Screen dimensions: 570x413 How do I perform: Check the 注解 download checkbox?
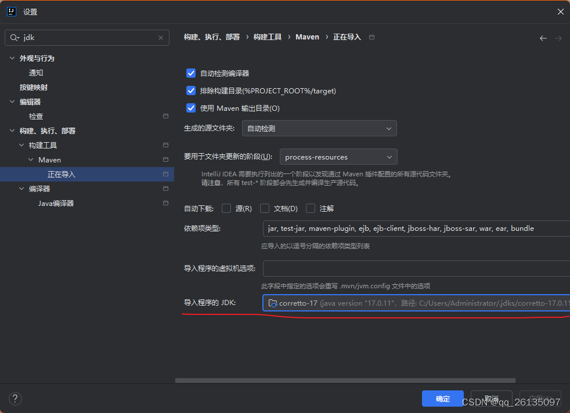(311, 208)
